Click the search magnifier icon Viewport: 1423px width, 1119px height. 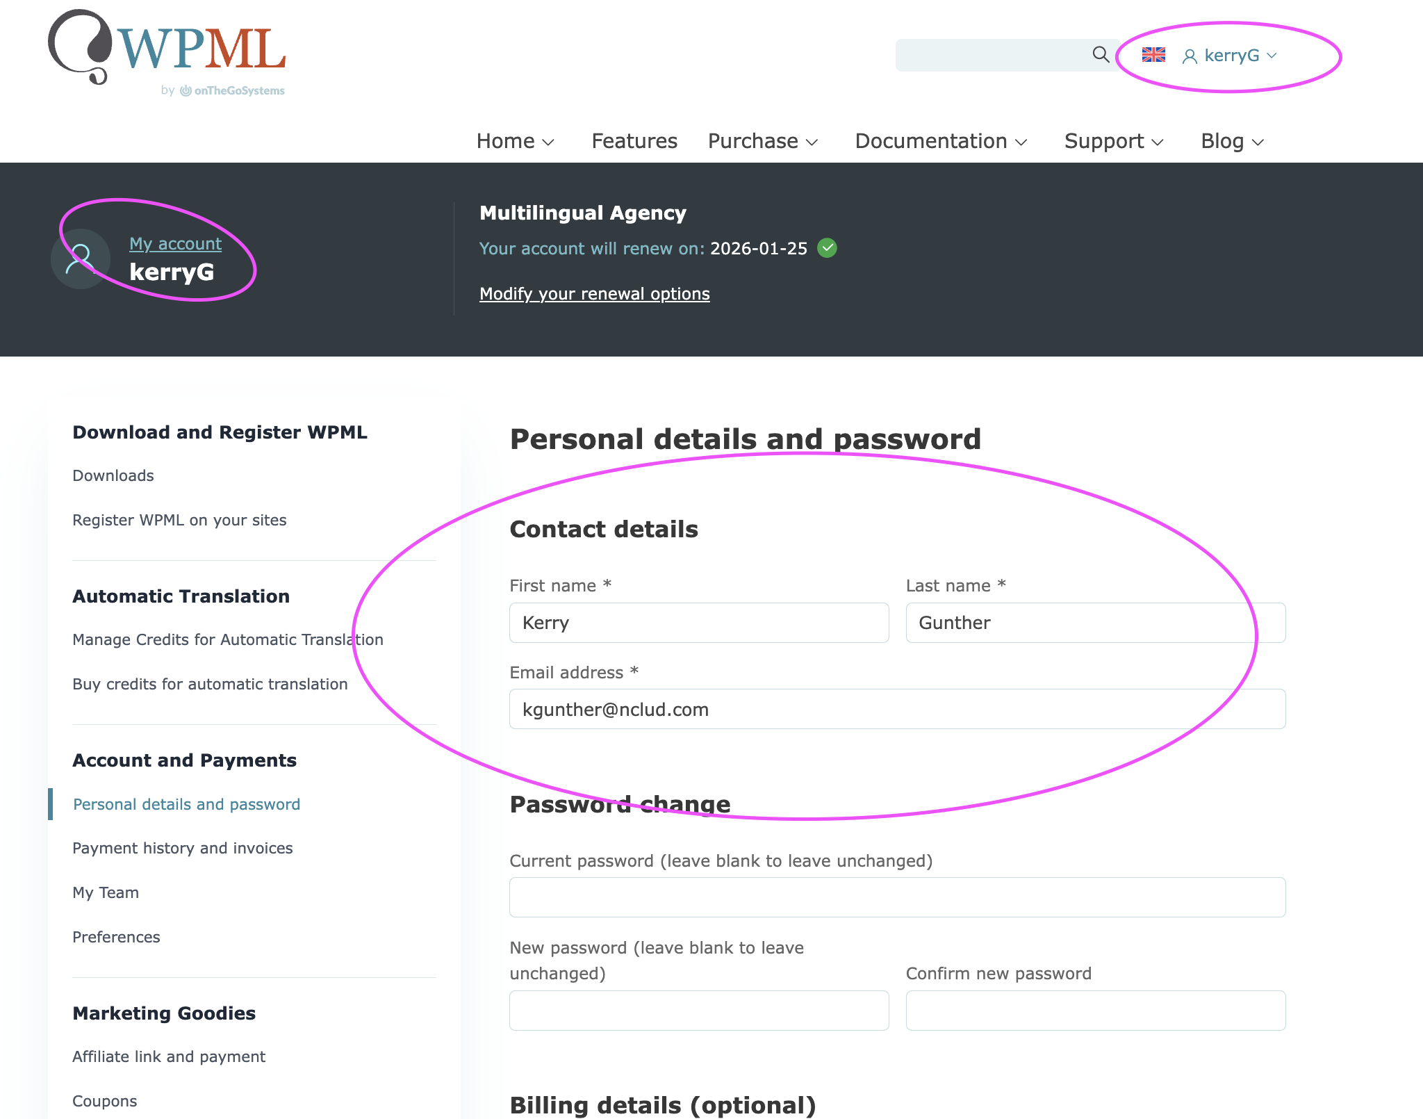(x=1101, y=54)
